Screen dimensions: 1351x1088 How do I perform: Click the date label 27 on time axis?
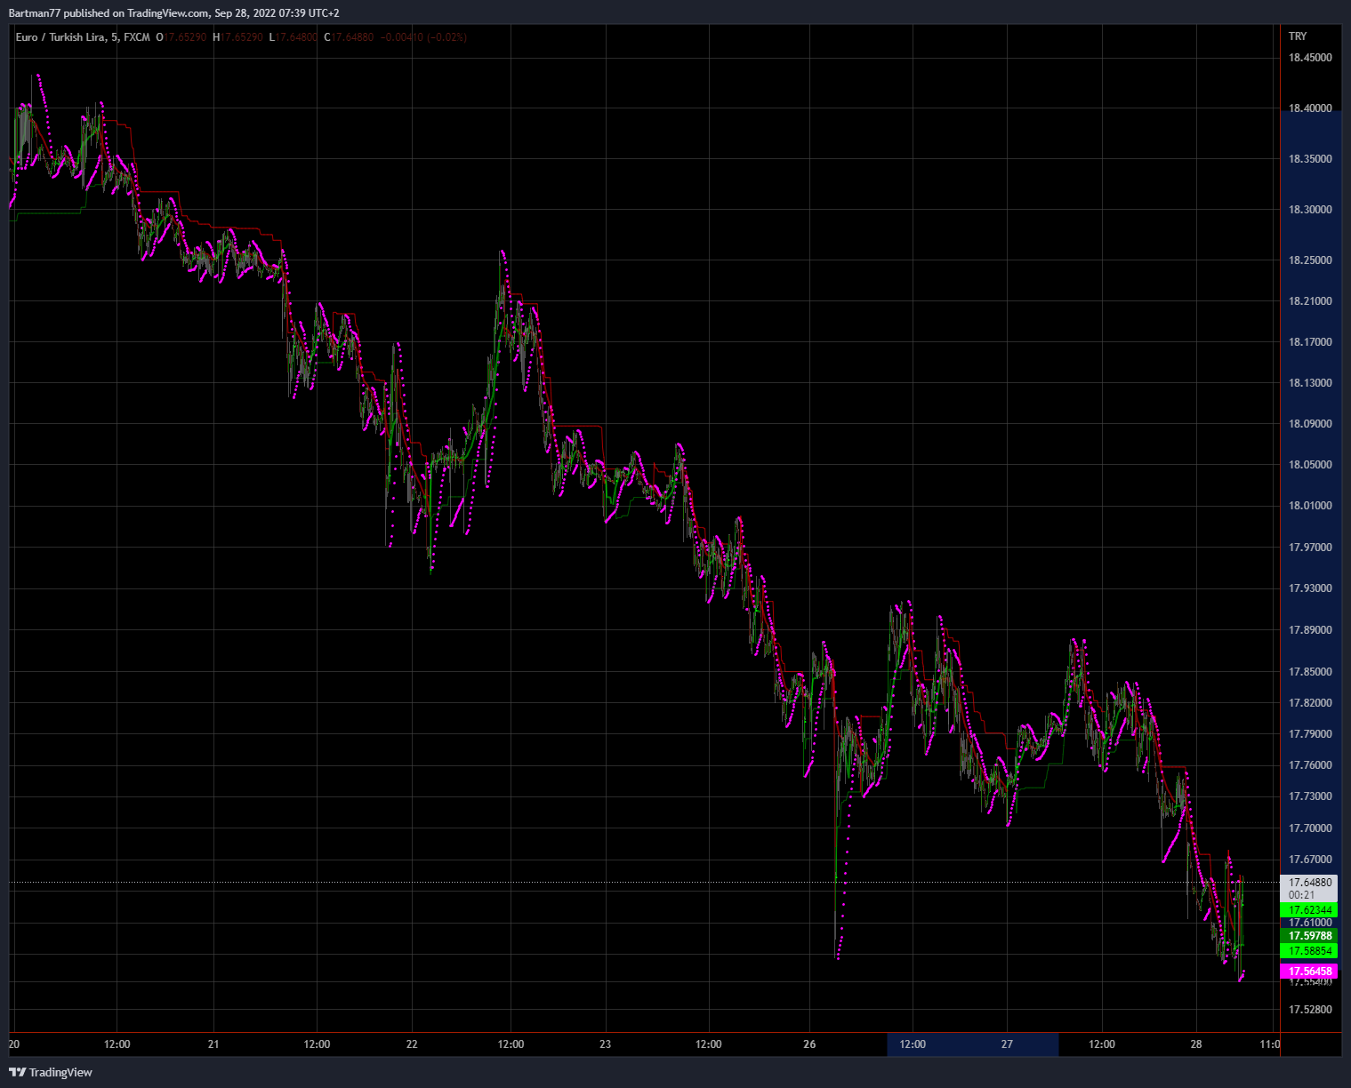point(1007,1044)
